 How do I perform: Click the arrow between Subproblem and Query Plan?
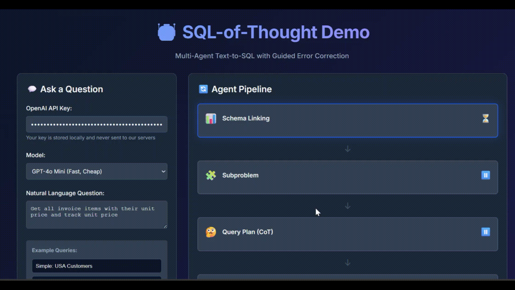(x=348, y=206)
